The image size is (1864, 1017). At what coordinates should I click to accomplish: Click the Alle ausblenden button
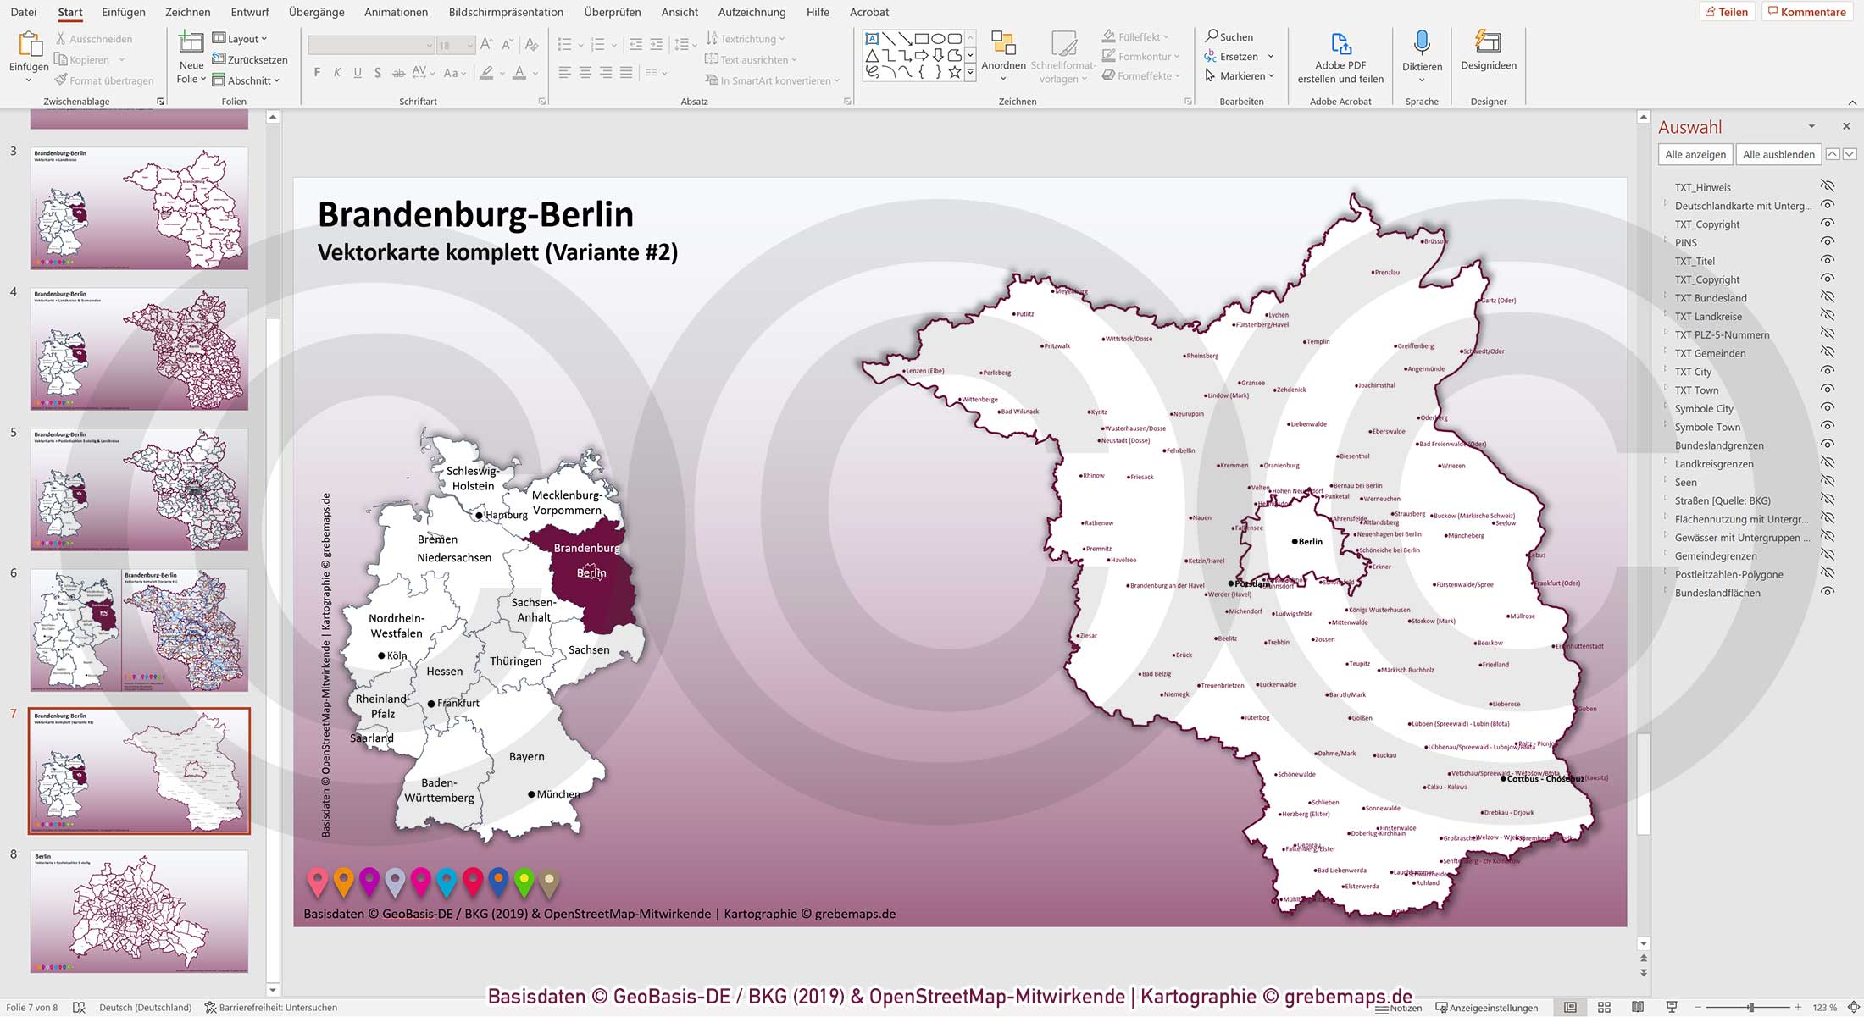(x=1777, y=154)
